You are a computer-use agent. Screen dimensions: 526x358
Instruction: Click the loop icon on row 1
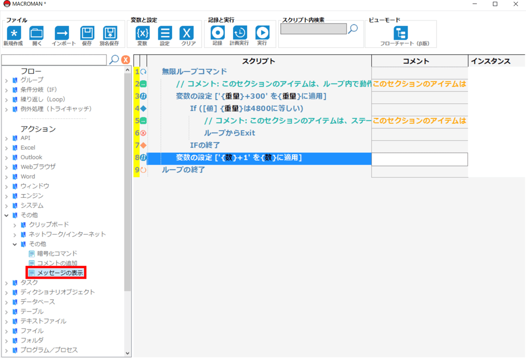click(143, 72)
